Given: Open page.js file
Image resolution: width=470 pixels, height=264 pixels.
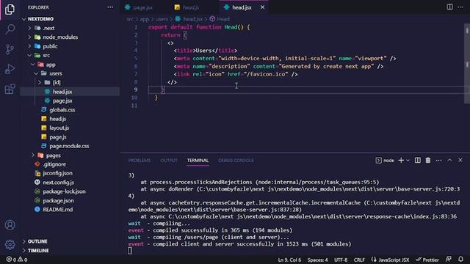Looking at the screenshot, I should pos(57,137).
